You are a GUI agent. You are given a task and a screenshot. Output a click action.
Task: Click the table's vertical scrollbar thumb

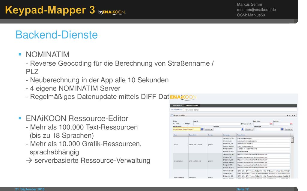coord(292,141)
